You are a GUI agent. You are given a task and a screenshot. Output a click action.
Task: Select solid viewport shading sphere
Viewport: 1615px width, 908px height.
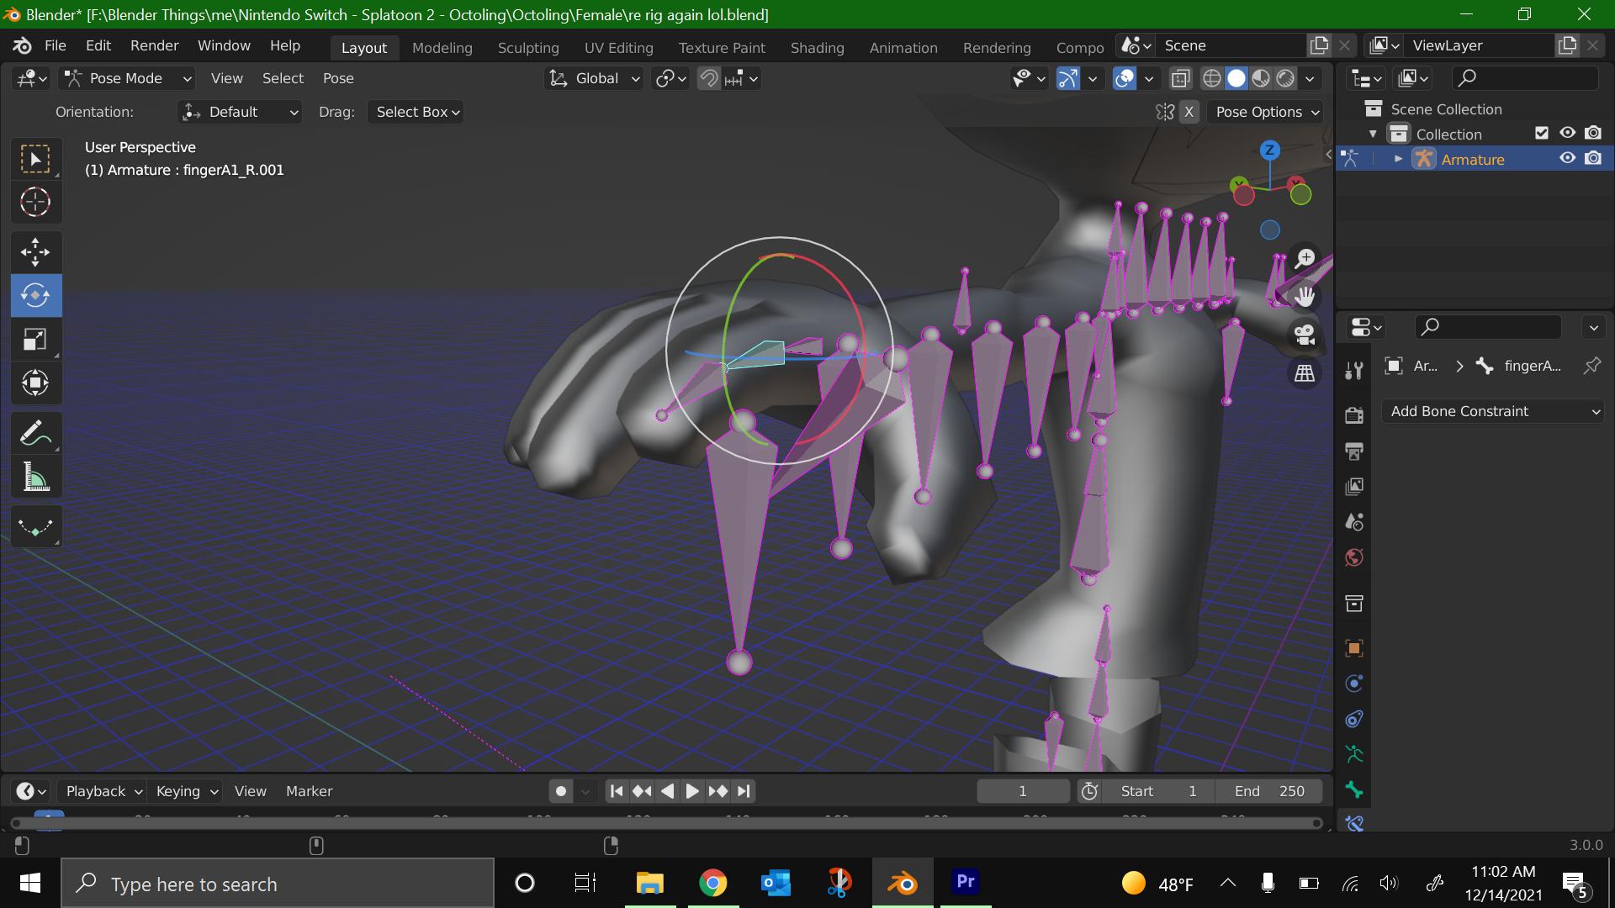(x=1236, y=78)
